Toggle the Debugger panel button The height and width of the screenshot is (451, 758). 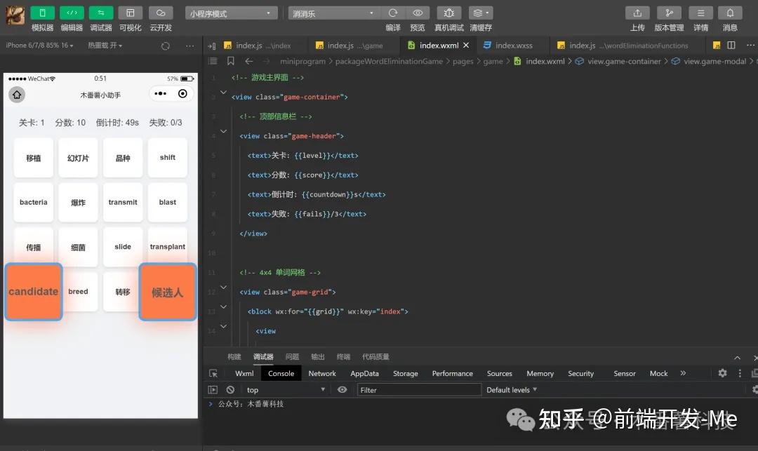(x=101, y=13)
